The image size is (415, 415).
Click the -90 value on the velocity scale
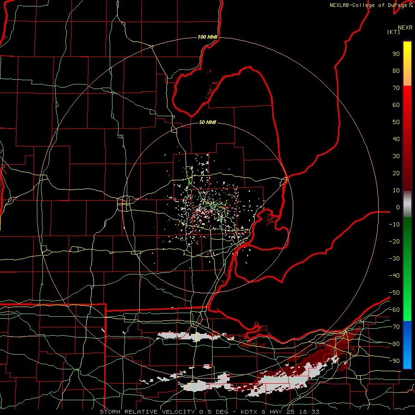point(394,361)
